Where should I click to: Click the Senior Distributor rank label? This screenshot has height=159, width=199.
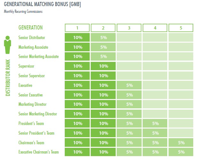[32, 38]
